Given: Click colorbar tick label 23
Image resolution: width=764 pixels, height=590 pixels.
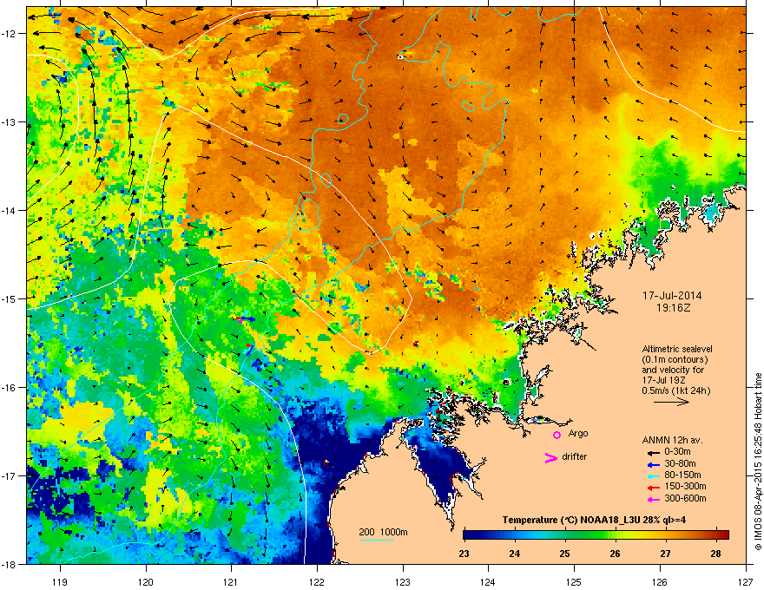Looking at the screenshot, I should point(464,554).
